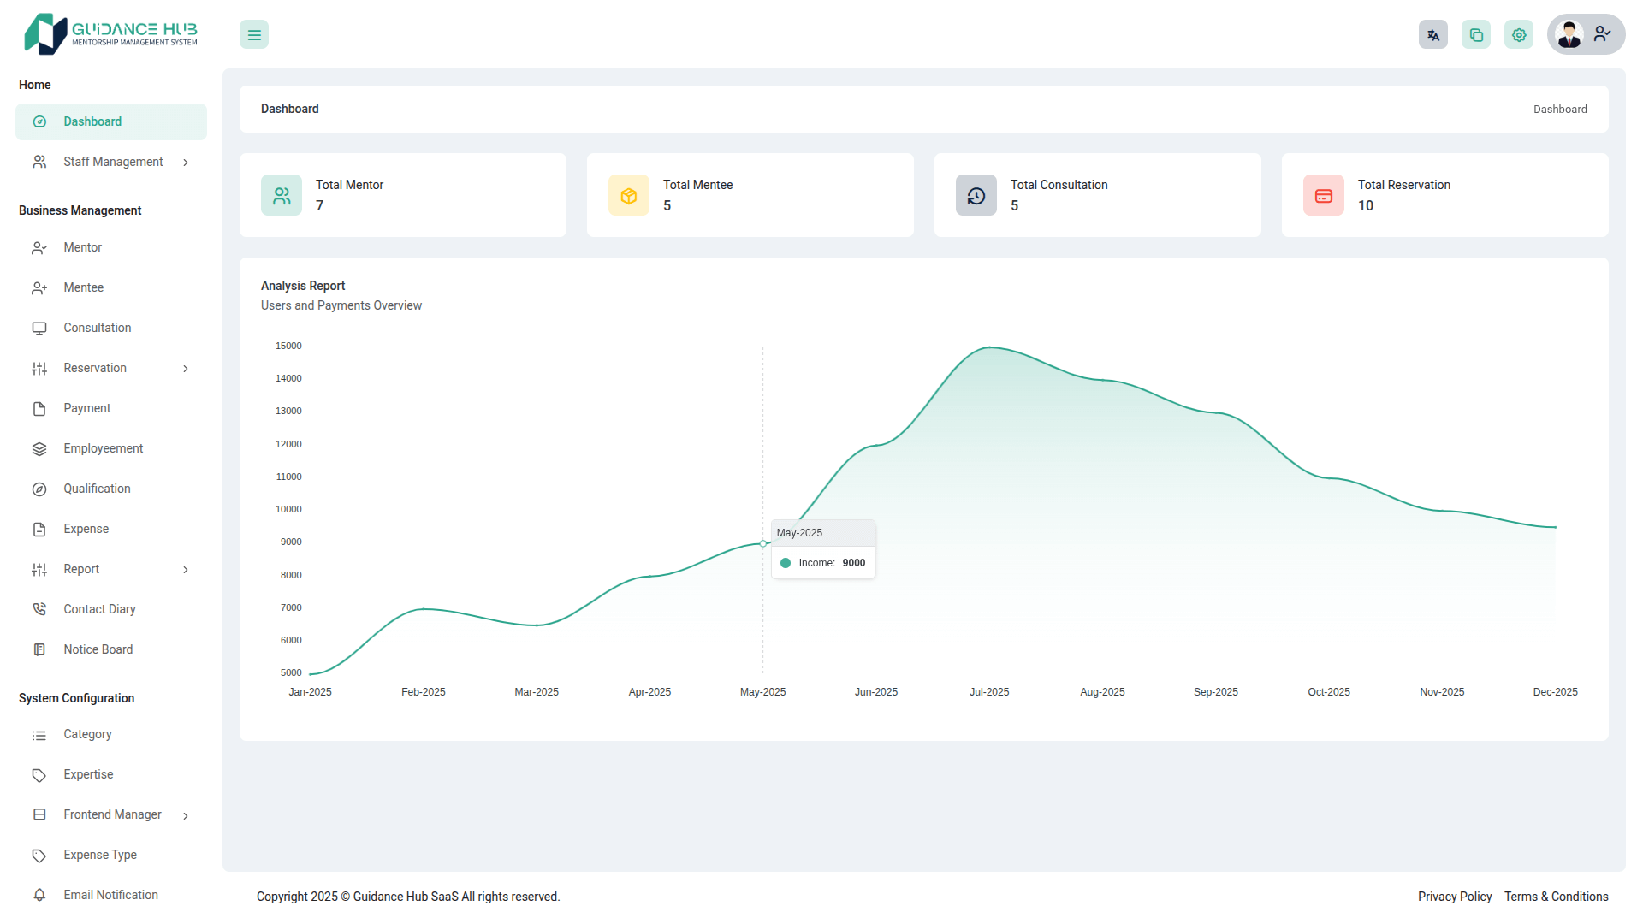
Task: Click the Email Notification bell icon
Action: tap(39, 895)
